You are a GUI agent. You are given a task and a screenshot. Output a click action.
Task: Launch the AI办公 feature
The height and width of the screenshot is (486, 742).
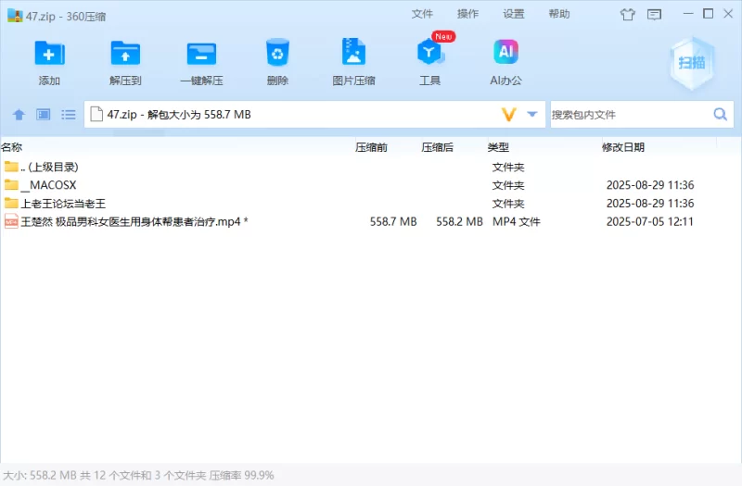point(505,52)
